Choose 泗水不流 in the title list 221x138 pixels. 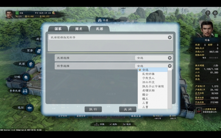[153, 82]
